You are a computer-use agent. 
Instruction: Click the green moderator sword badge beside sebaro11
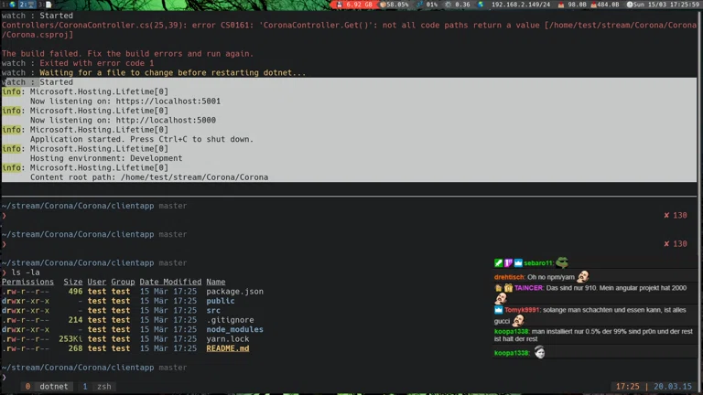(x=499, y=262)
